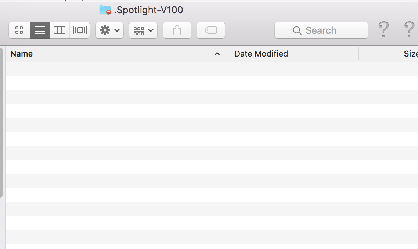The height and width of the screenshot is (249, 418).
Task: Click the first question mark toolbar icon
Action: [x=383, y=29]
